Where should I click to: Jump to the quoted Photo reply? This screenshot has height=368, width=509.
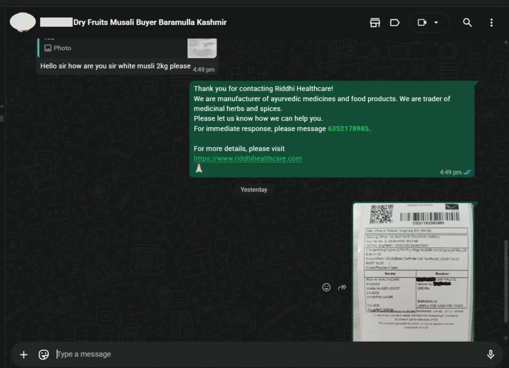[99, 48]
